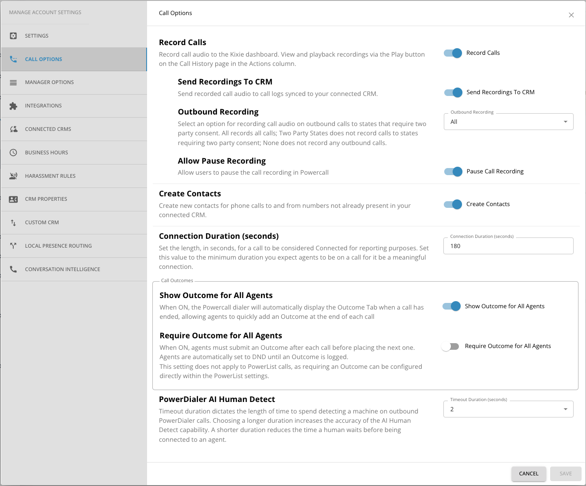586x486 pixels.
Task: Close the Call Options dialog with X
Action: tap(571, 15)
